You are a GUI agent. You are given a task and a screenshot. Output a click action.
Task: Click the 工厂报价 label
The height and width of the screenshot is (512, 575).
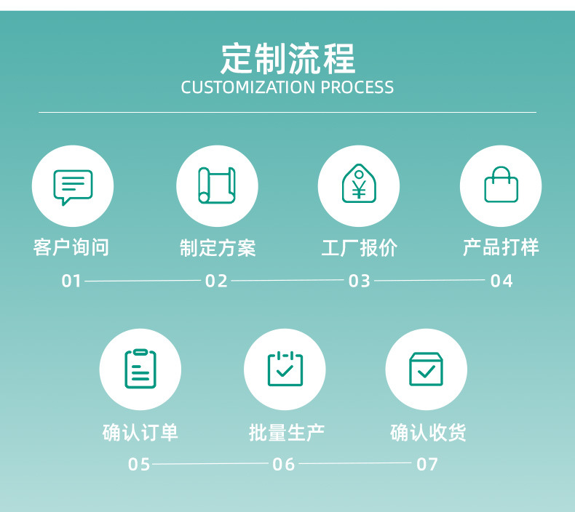coord(360,248)
